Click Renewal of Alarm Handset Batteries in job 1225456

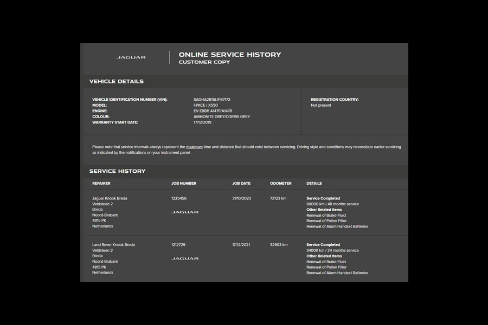pyautogui.click(x=337, y=226)
